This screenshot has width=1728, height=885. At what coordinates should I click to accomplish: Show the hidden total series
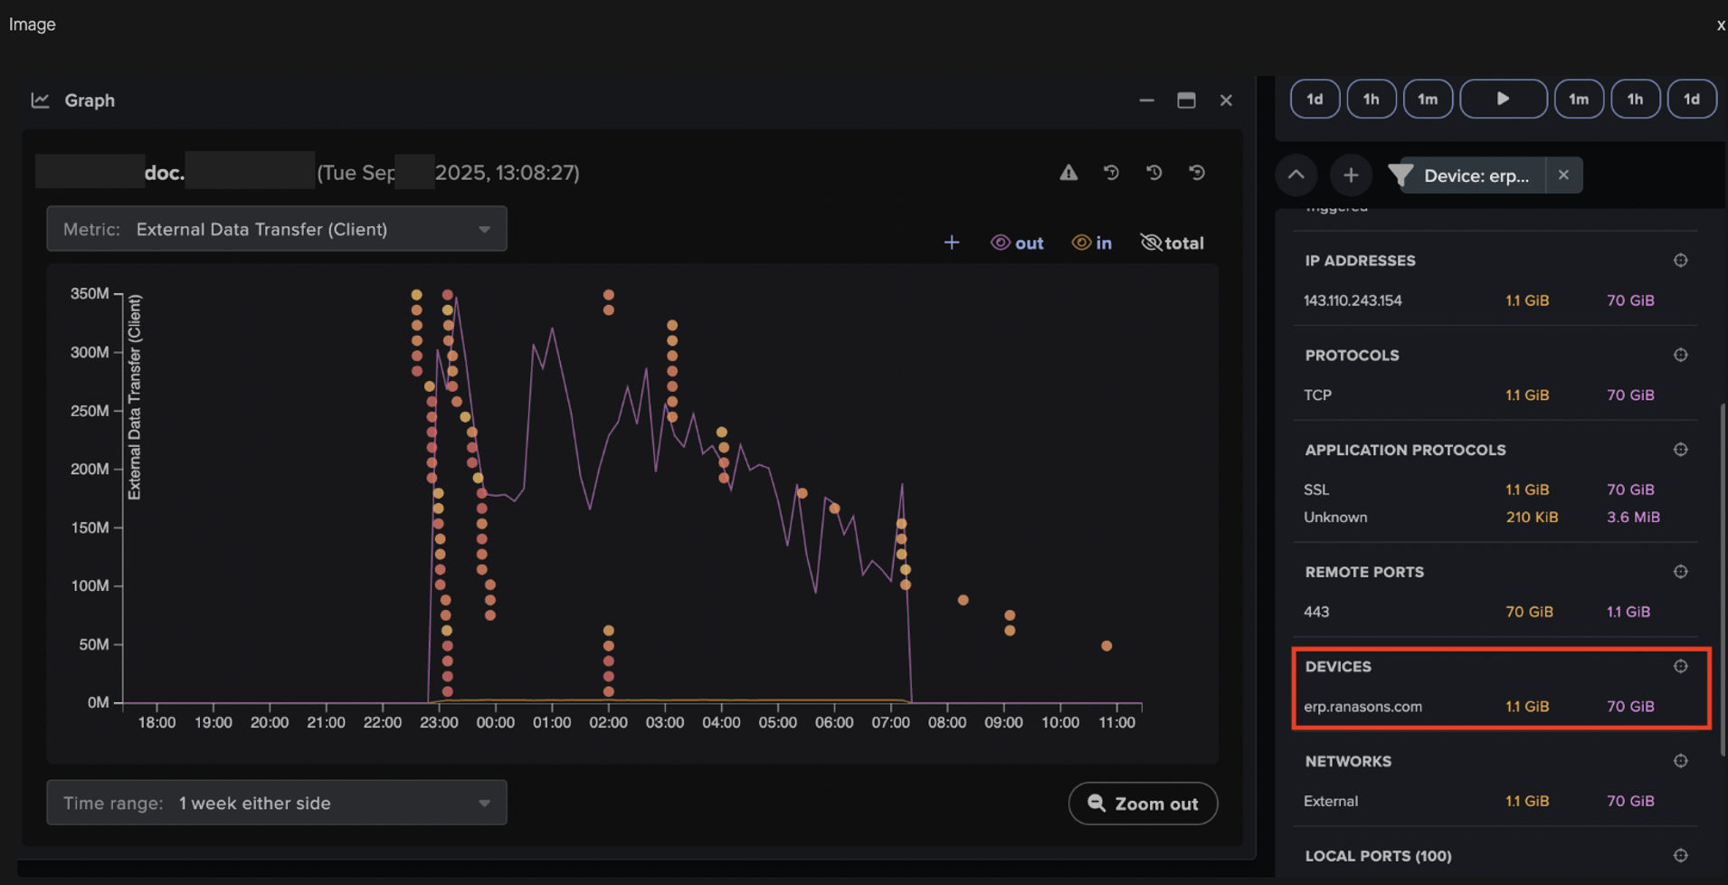tap(1172, 243)
